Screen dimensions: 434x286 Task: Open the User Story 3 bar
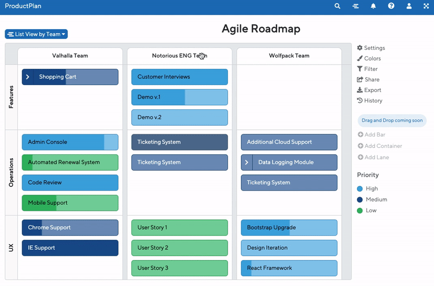[x=180, y=268]
